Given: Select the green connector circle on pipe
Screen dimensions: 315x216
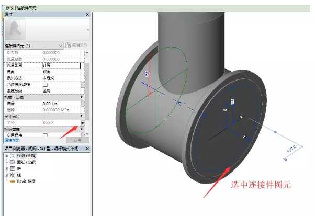Looking at the screenshot, I should (156, 90).
